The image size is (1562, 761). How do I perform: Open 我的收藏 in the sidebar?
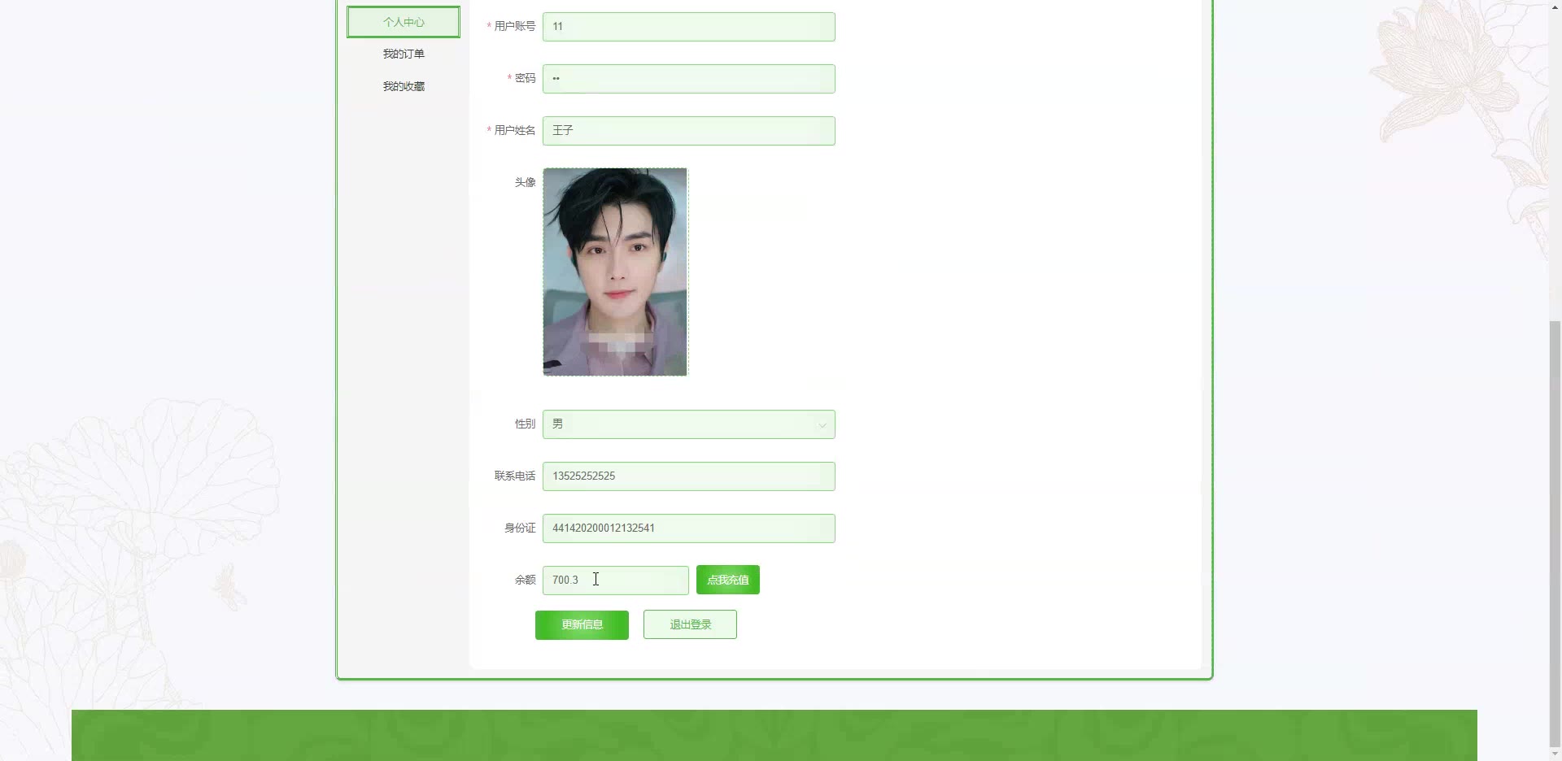tap(404, 86)
